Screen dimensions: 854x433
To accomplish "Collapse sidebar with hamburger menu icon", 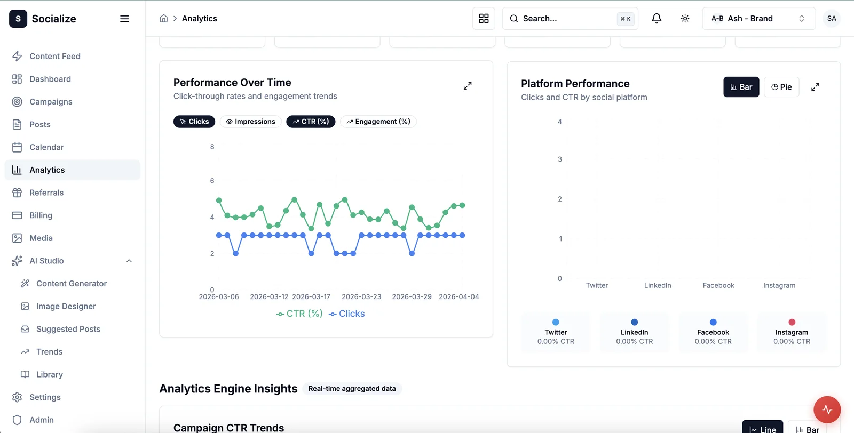I will (124, 19).
